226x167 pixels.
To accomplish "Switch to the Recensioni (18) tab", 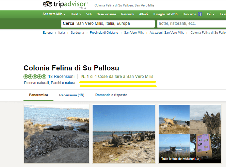I will [71, 95].
